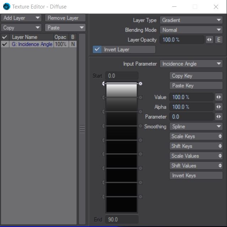Click the checkmark column header in layer list
The image size is (227, 227).
[x=5, y=37]
